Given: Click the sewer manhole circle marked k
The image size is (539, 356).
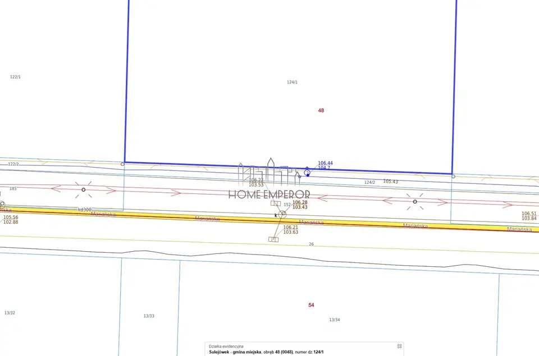Looking at the screenshot, I should tap(283, 214).
